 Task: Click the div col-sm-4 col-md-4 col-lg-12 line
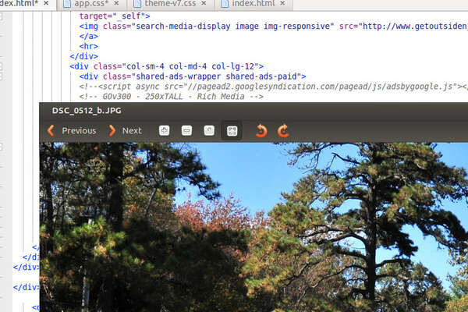[167, 66]
